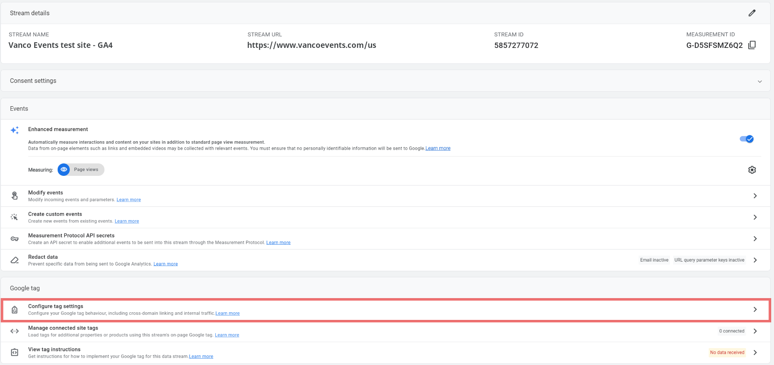The height and width of the screenshot is (365, 774).
Task: Click the Modify events hand icon
Action: click(x=15, y=196)
